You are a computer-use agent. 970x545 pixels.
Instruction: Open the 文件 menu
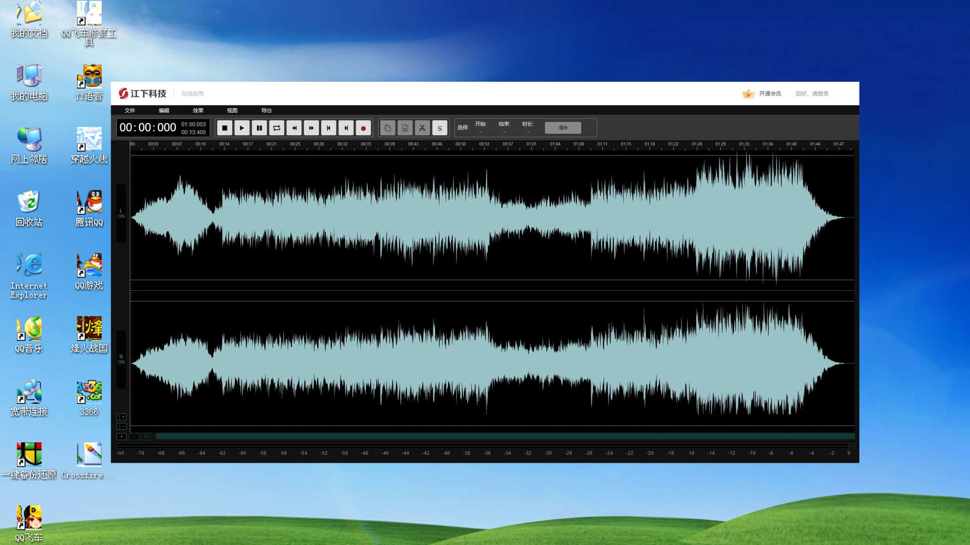coord(130,111)
